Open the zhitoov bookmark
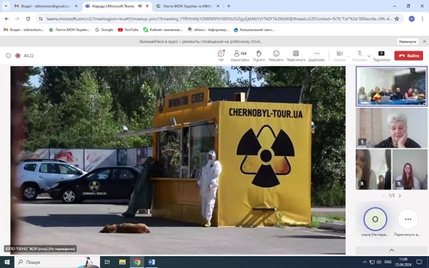429x268 pixels. (208, 29)
